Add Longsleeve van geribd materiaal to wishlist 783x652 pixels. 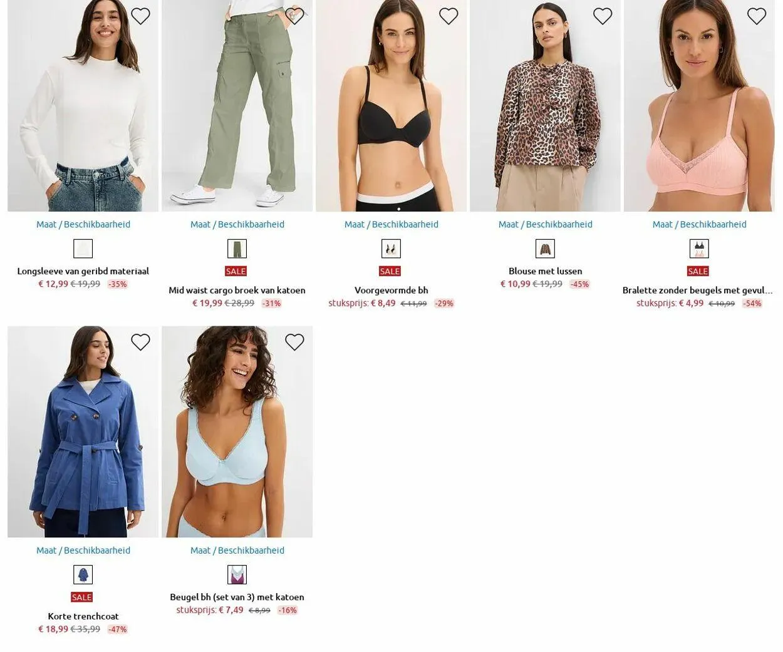coord(140,16)
